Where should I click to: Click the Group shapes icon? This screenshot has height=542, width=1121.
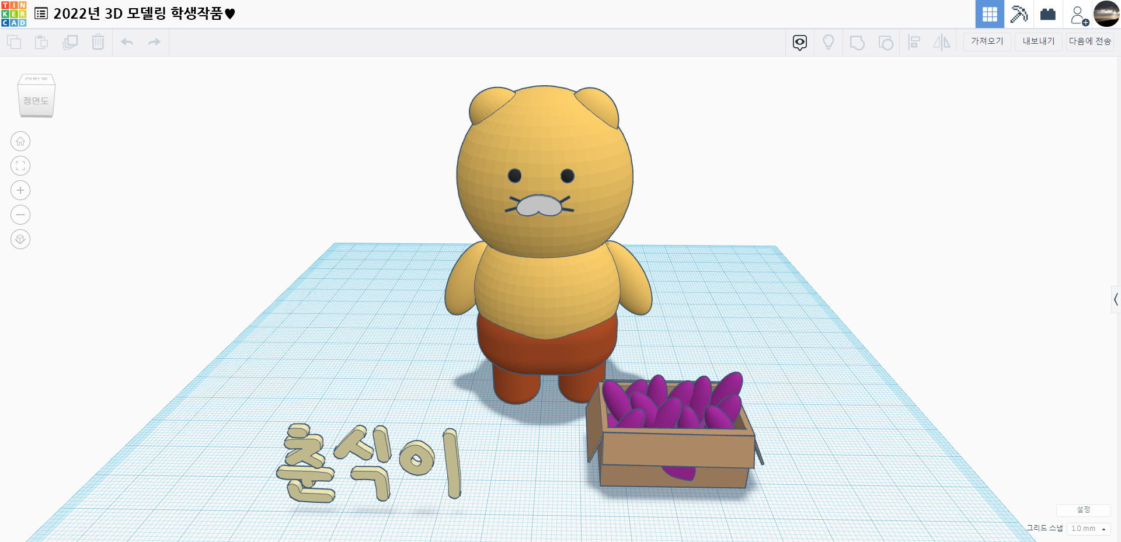tap(857, 43)
